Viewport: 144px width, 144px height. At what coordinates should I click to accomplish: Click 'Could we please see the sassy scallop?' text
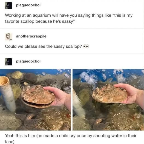click(x=43, y=47)
